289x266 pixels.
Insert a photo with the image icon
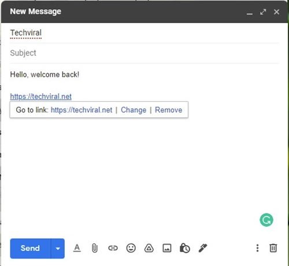pos(167,248)
